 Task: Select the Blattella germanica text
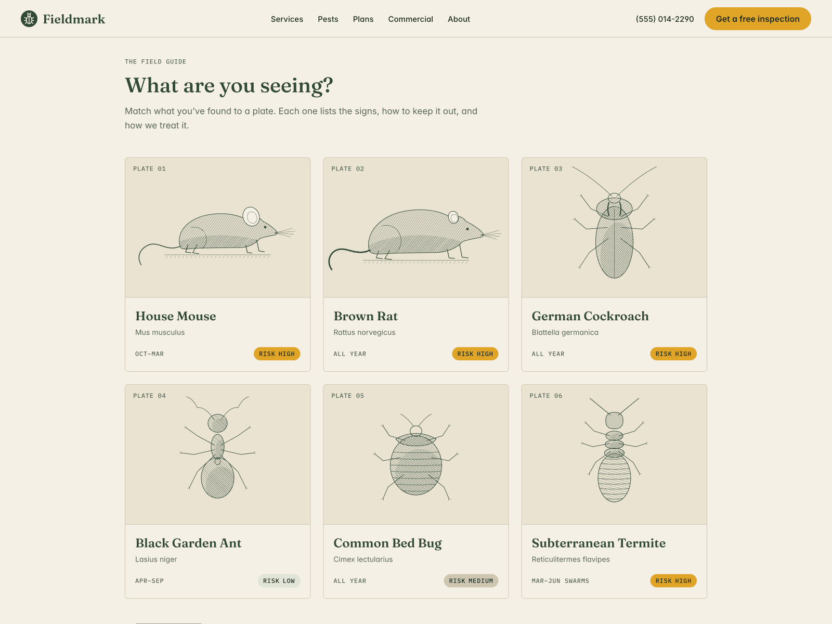click(x=565, y=332)
